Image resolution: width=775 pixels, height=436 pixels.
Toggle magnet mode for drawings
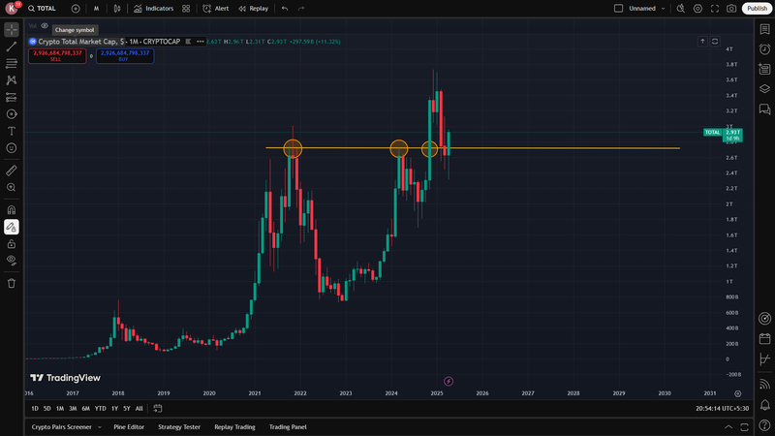pos(12,210)
